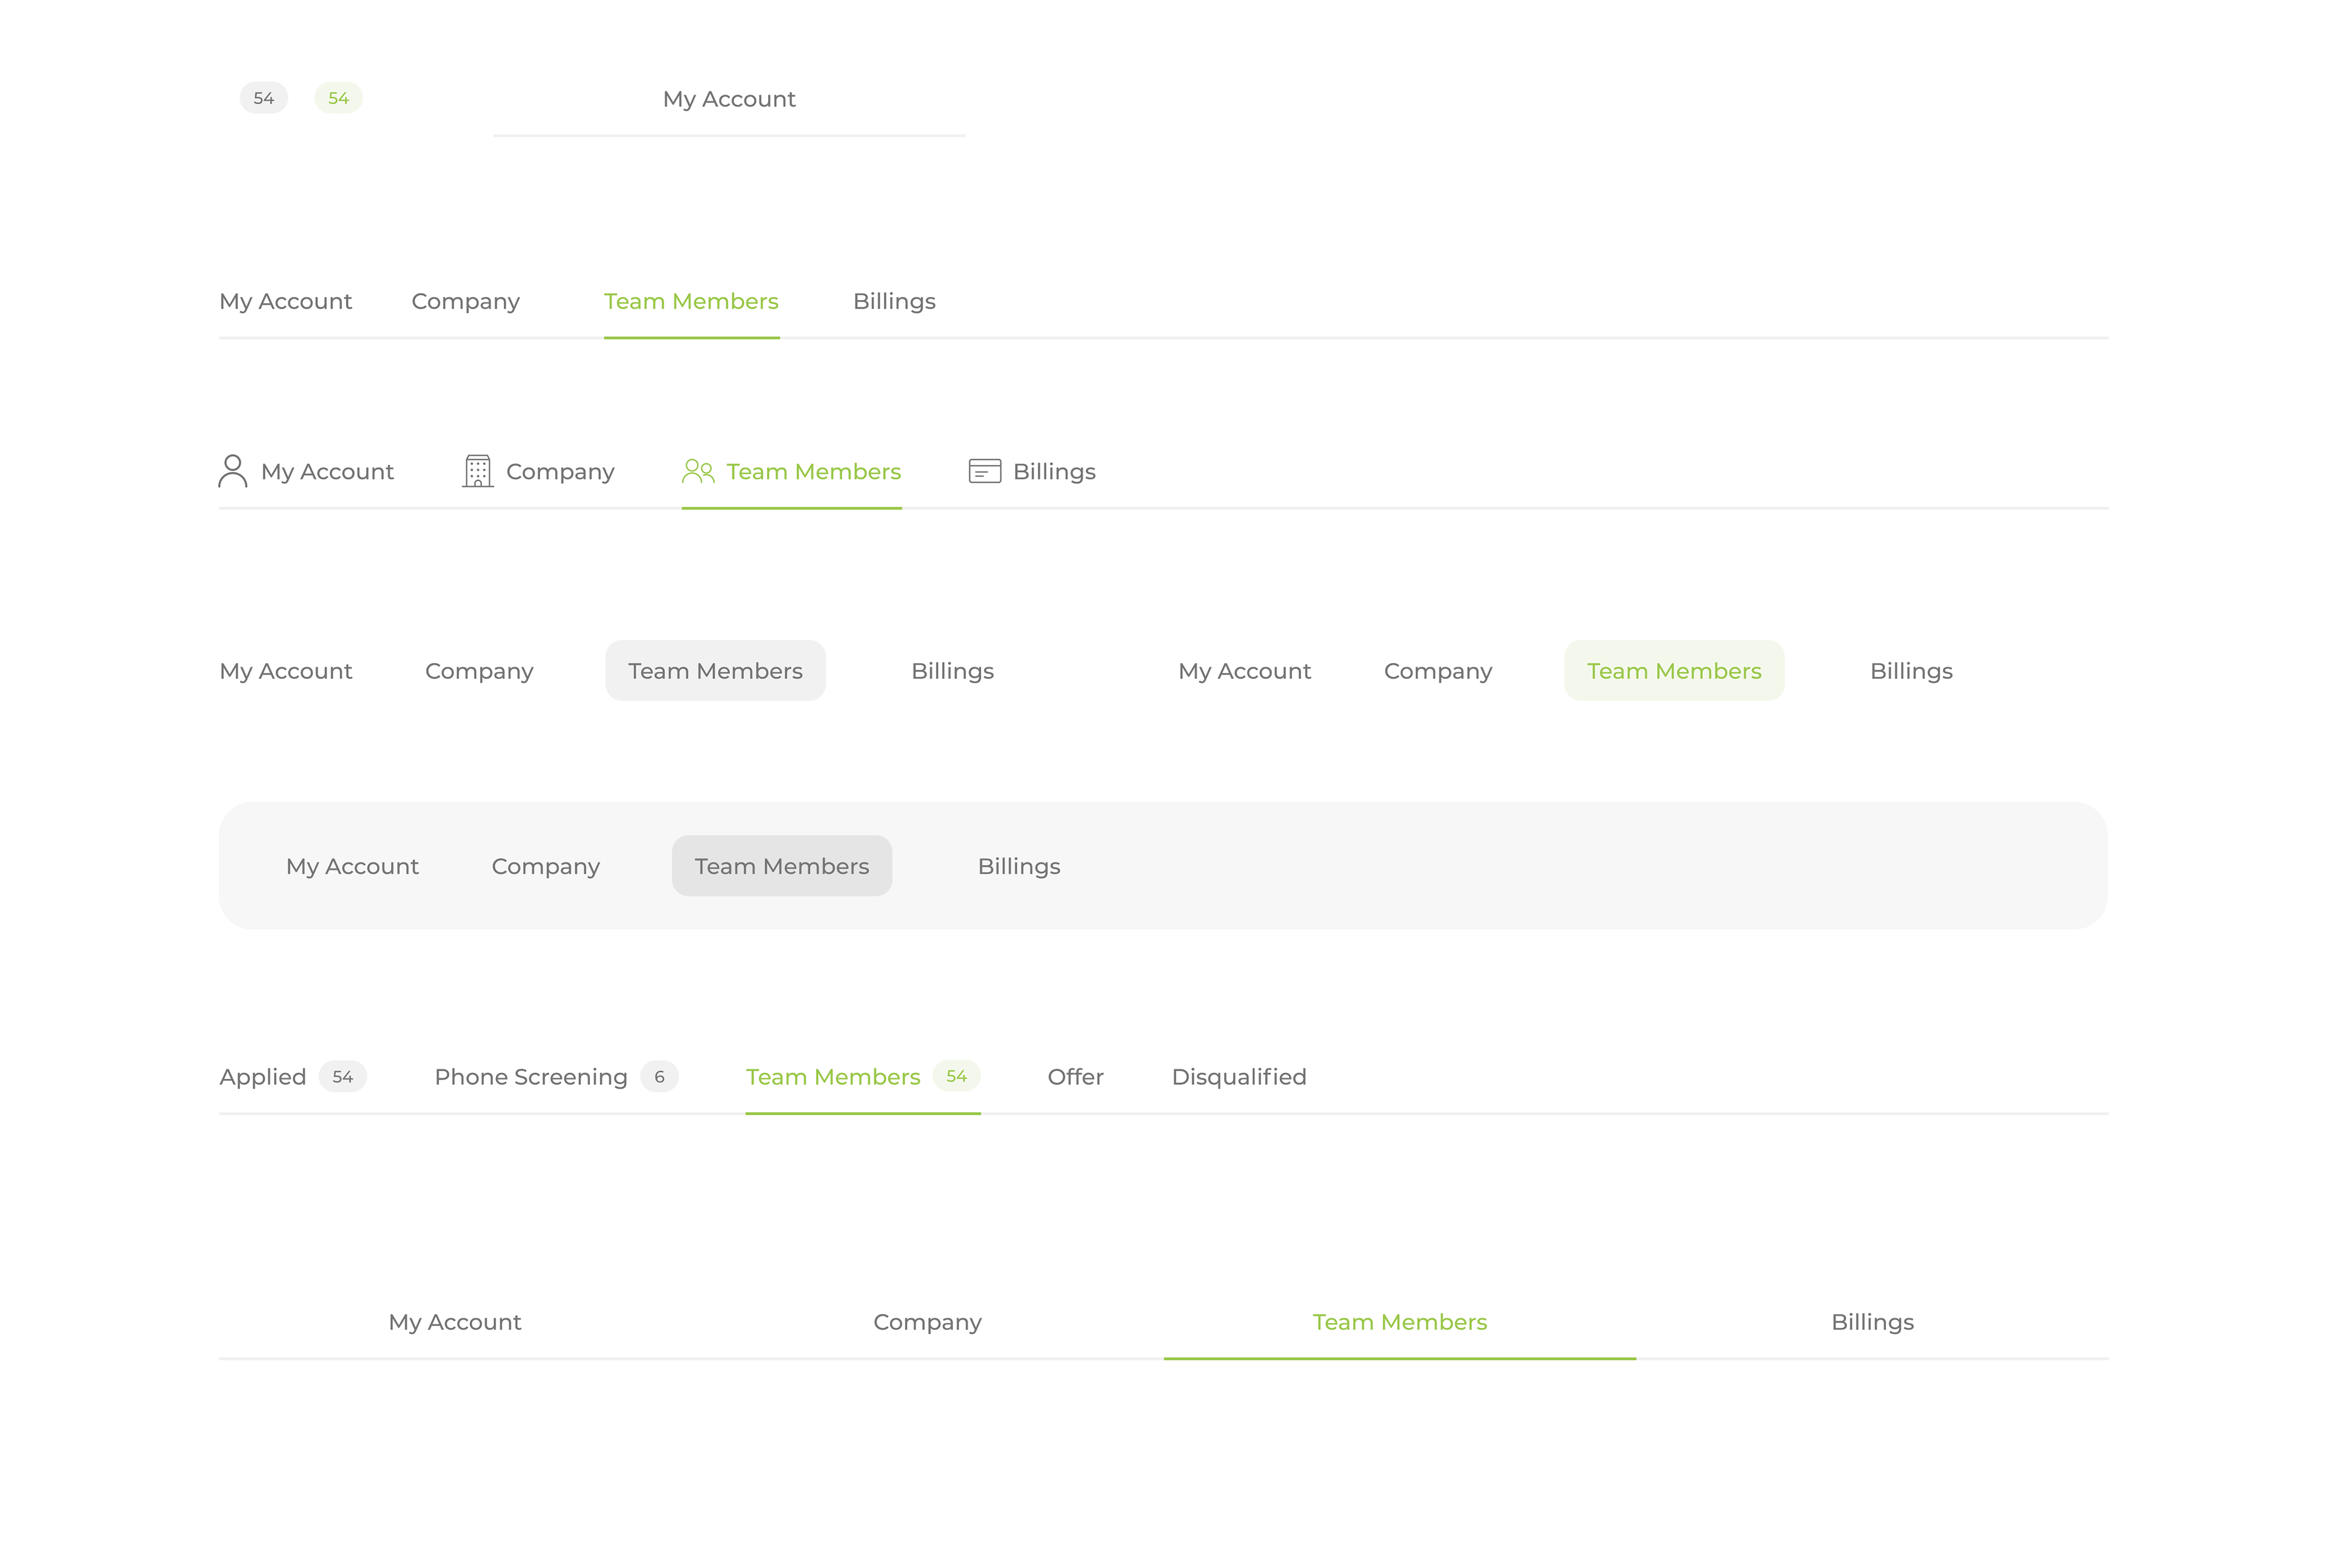This screenshot has width=2328, height=1568.
Task: Click Team Members pill inside the gray rounded container
Action: click(x=782, y=866)
